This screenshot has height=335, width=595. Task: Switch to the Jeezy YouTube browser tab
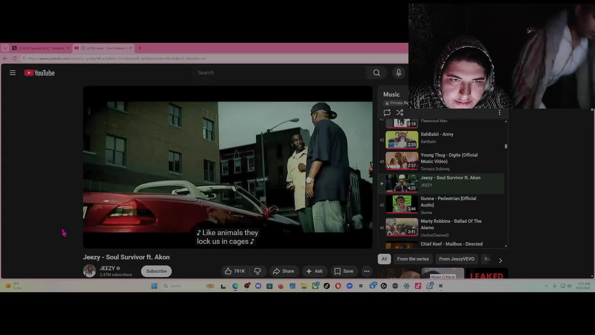[103, 48]
